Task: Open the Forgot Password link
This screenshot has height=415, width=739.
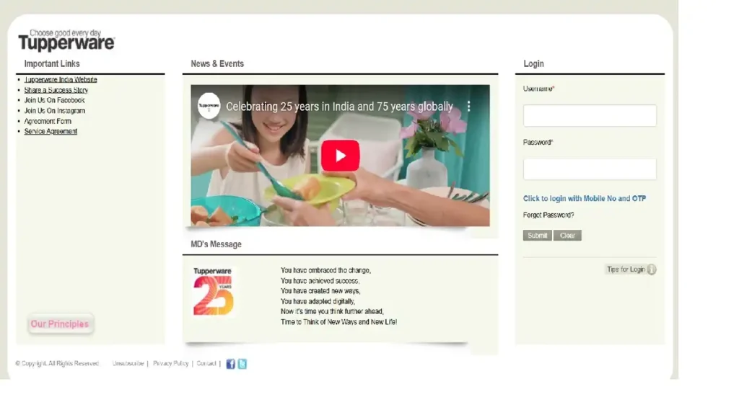Action: (548, 215)
